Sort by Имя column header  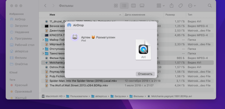(x=52, y=15)
